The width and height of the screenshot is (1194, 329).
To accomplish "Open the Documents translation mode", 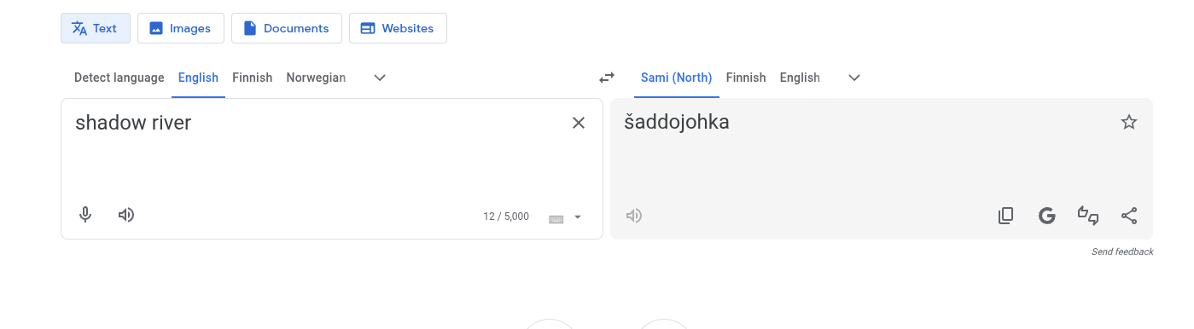I will click(x=287, y=28).
